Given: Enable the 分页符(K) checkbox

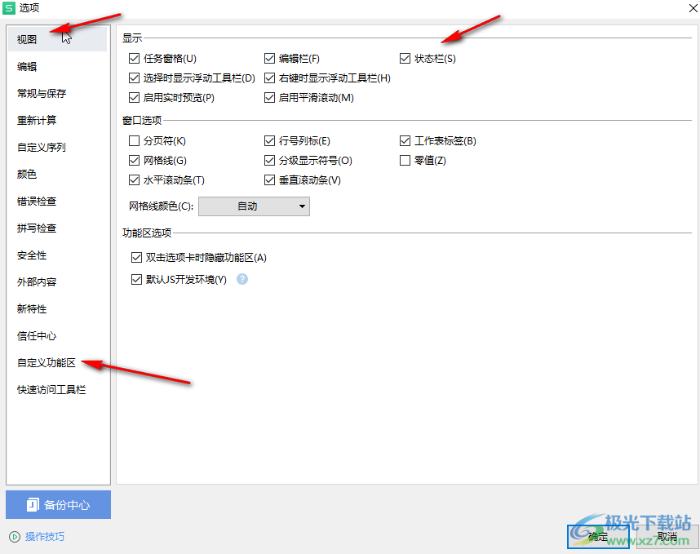Looking at the screenshot, I should (x=134, y=141).
